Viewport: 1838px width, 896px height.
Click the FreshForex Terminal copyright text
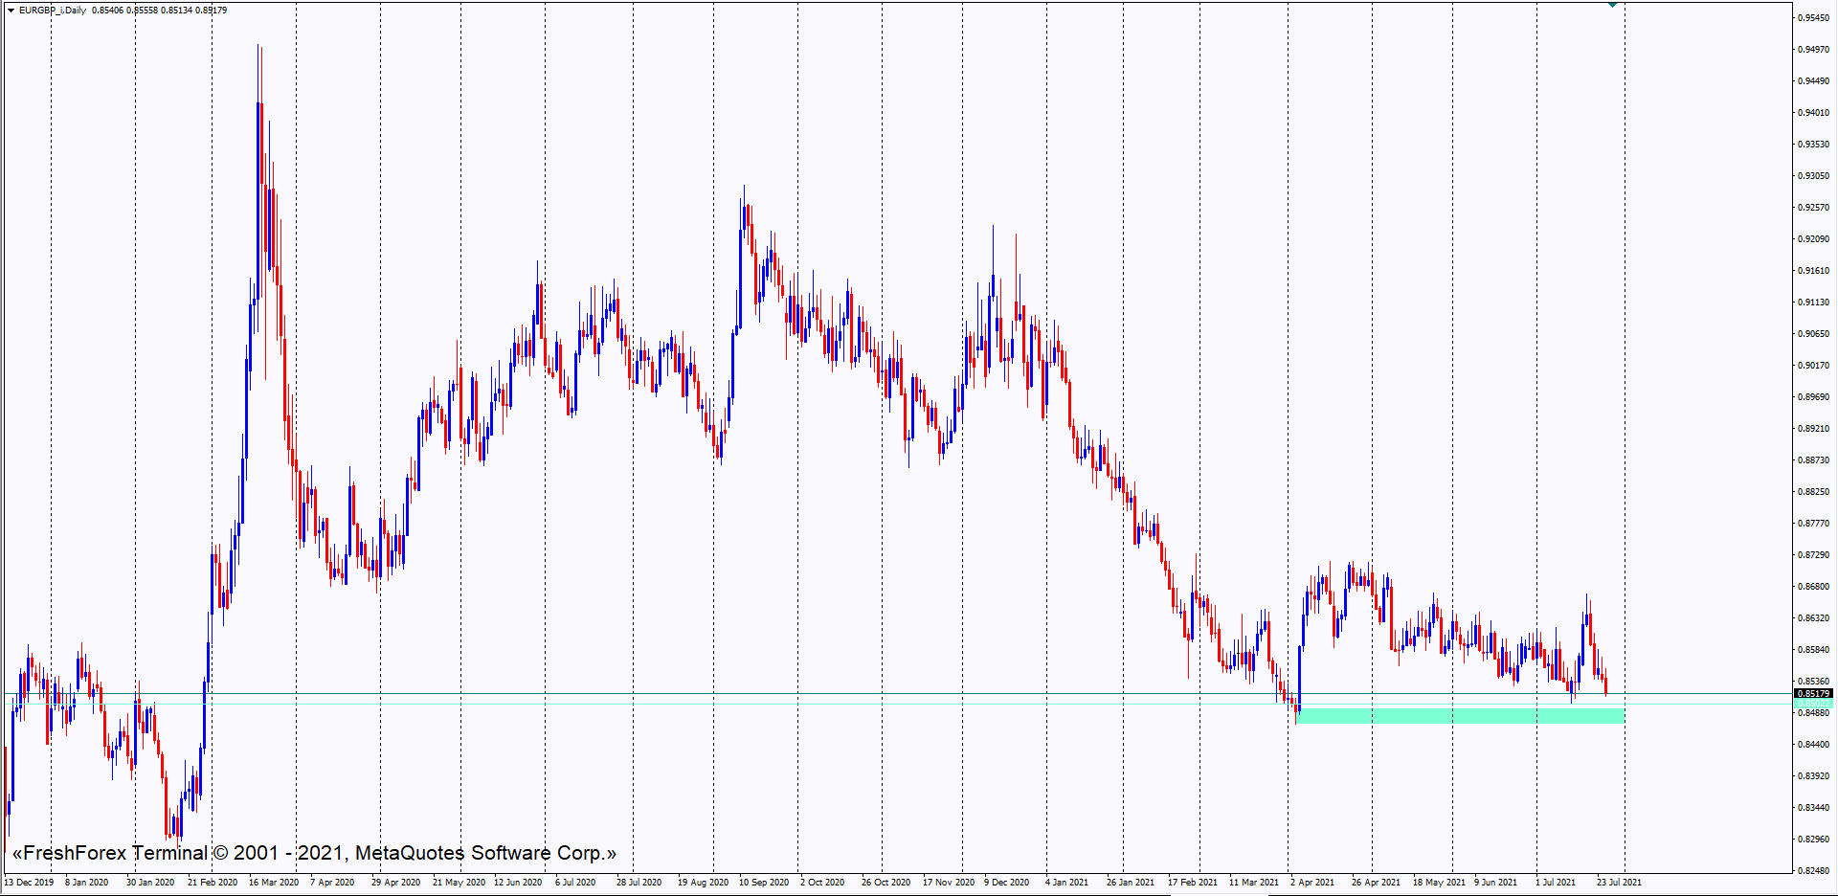[x=314, y=853]
